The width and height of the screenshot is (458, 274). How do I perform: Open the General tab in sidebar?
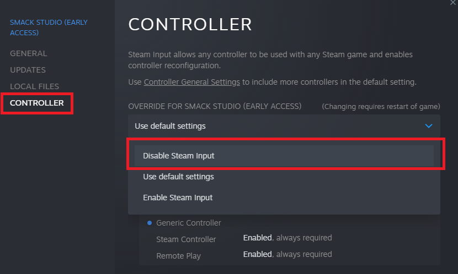[x=28, y=53]
